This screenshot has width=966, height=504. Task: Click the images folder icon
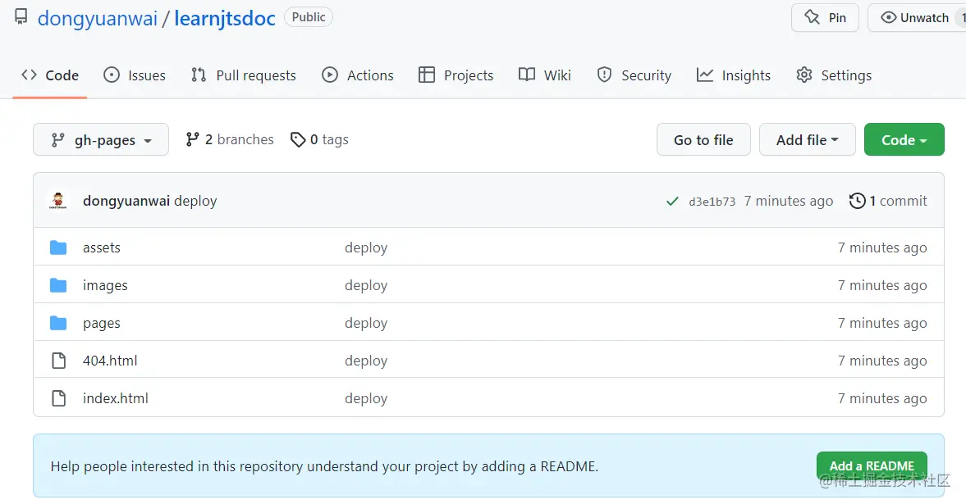(x=58, y=285)
